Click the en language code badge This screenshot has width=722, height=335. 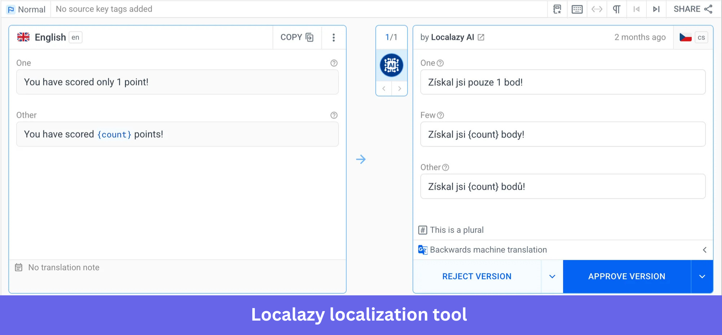pos(75,37)
